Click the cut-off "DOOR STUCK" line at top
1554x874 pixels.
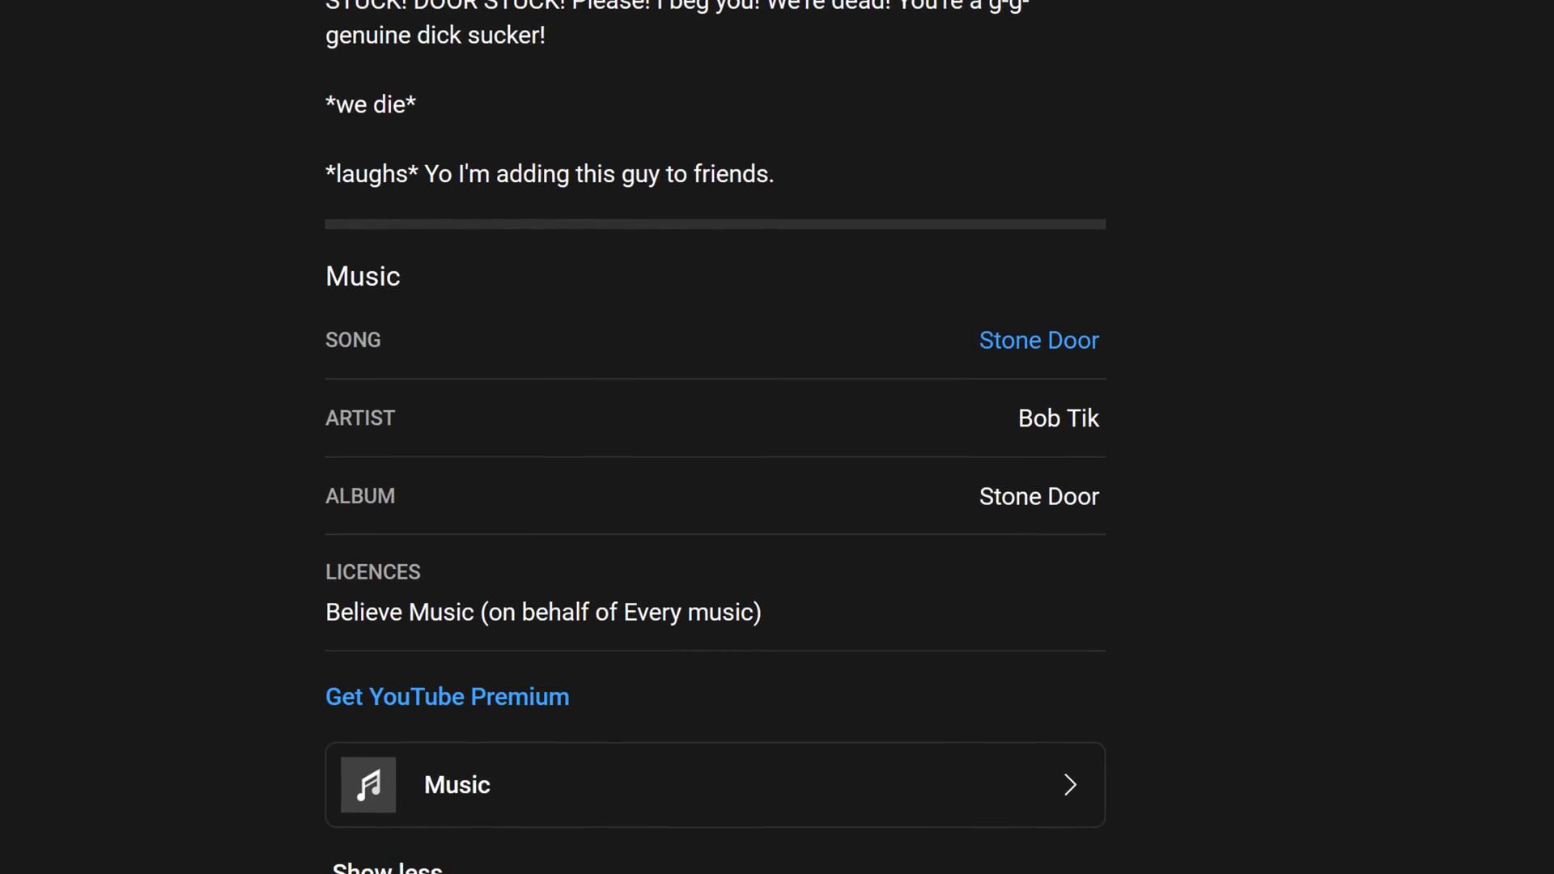(x=677, y=5)
